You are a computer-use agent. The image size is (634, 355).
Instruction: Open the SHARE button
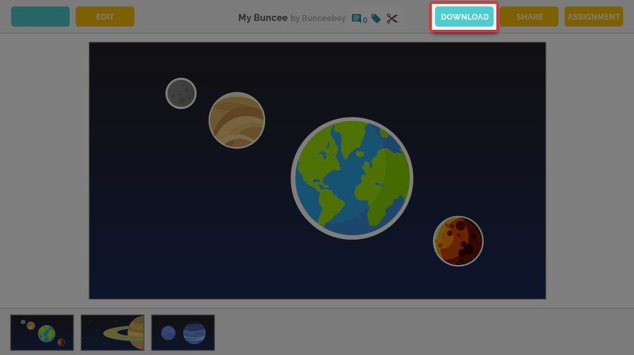pos(529,17)
